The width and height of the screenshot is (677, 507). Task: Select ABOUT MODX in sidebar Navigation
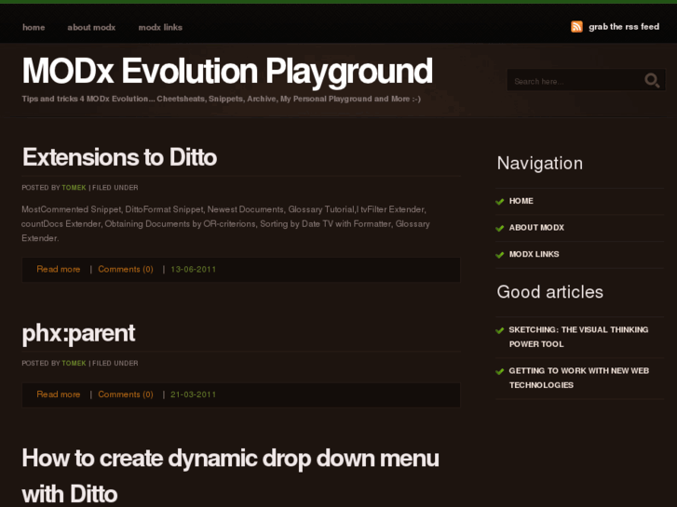[x=536, y=228]
